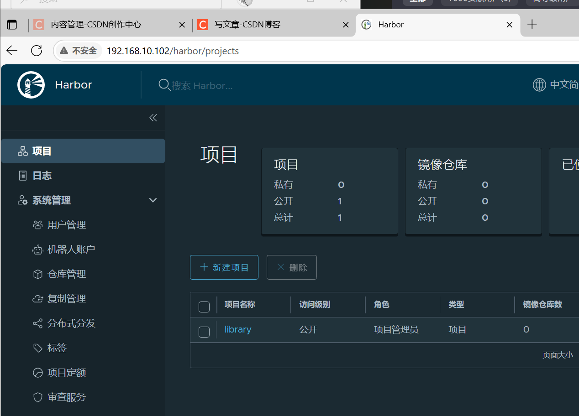This screenshot has height=416, width=579.
Task: Click the browser address bar URL
Action: click(x=173, y=51)
